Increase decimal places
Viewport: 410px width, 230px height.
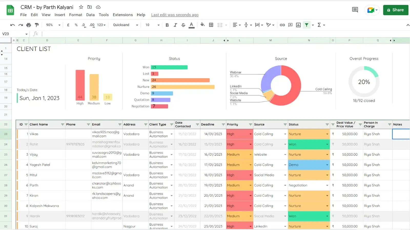[x=92, y=25]
